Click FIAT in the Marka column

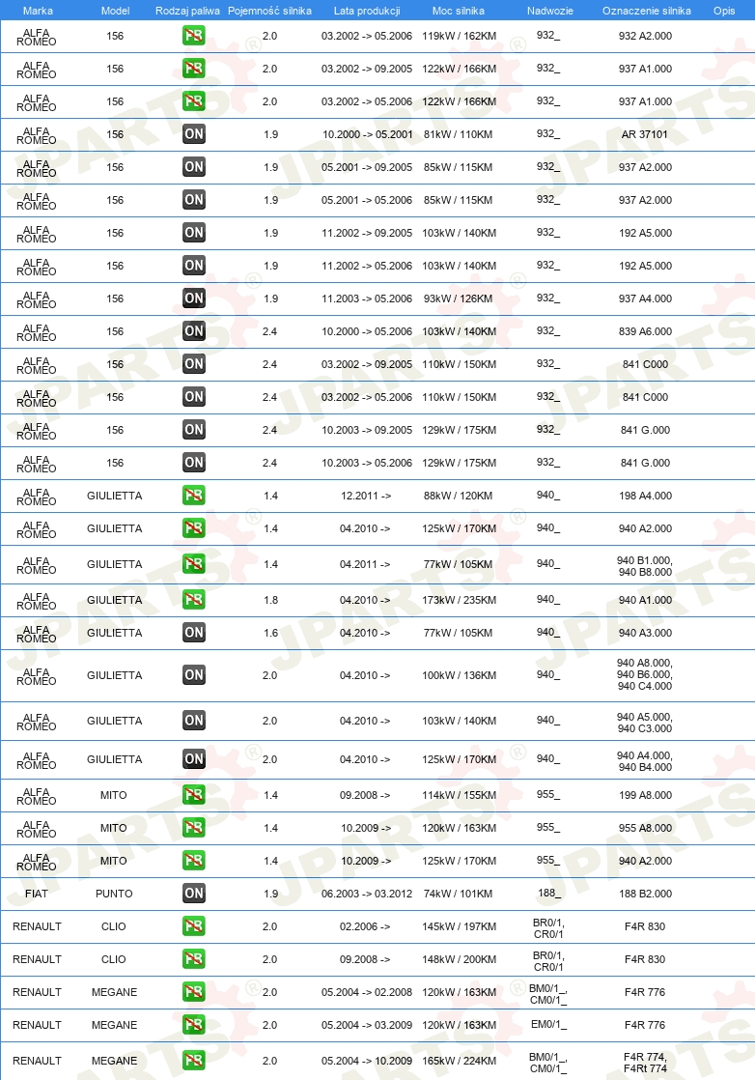(37, 894)
